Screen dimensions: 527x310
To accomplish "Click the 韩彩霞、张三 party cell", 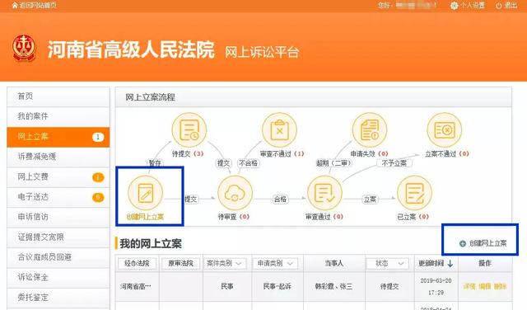I will click(x=333, y=286).
